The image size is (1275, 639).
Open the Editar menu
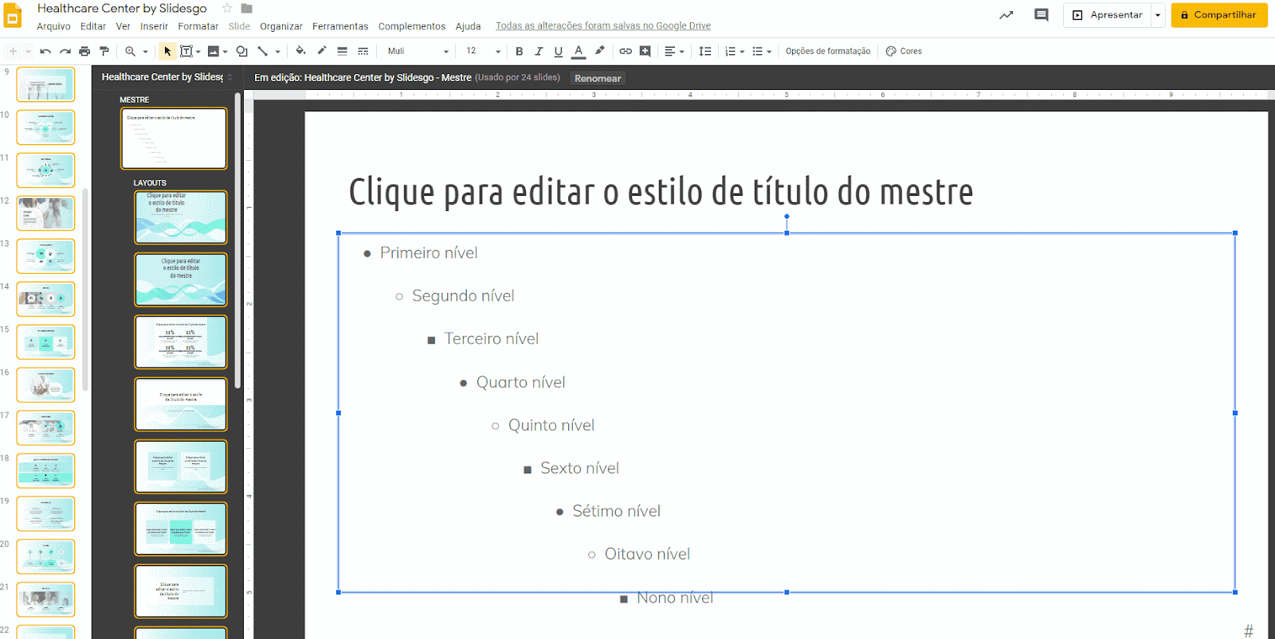tap(93, 26)
